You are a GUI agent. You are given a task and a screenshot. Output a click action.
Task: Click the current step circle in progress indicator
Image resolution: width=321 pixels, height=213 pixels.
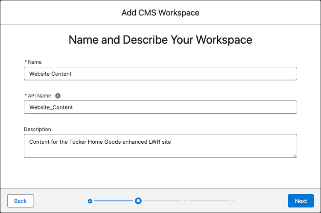click(x=138, y=201)
